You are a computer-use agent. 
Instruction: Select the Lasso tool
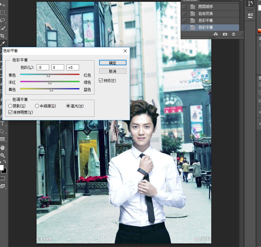[2, 20]
